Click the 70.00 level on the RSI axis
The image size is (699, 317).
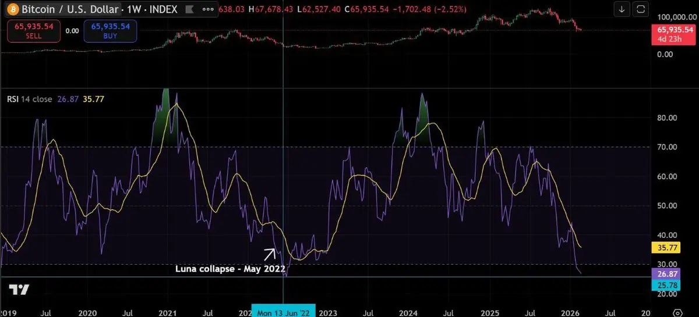(x=668, y=147)
